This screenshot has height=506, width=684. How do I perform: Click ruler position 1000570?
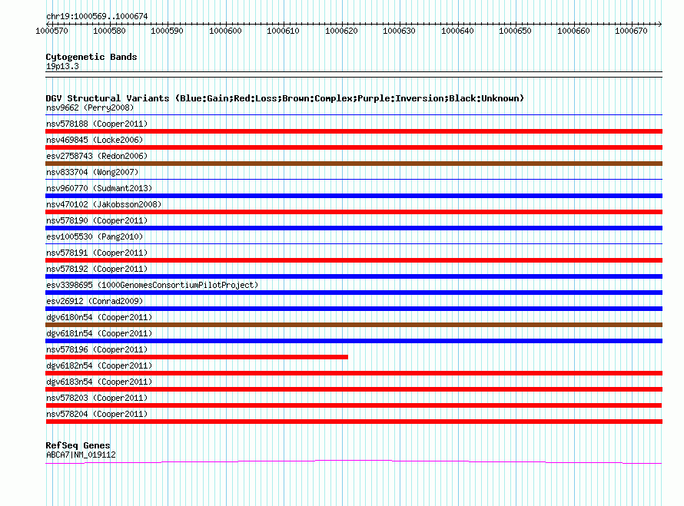click(52, 31)
